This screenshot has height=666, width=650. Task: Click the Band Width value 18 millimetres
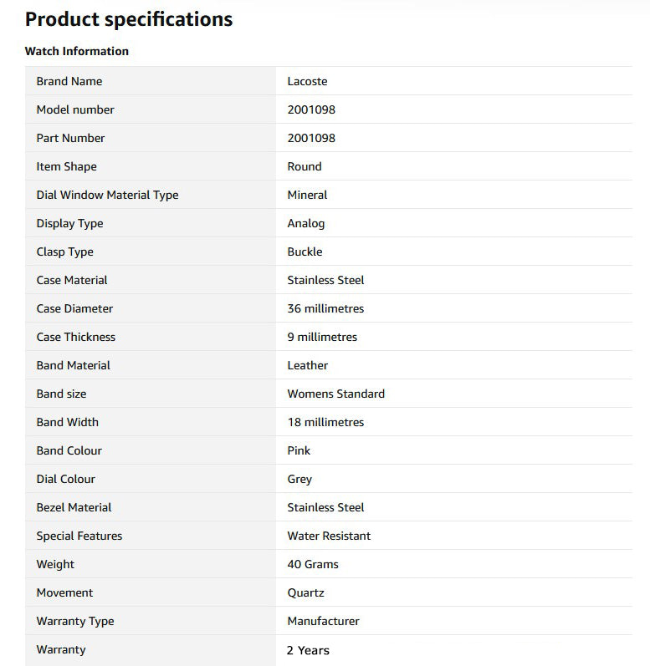click(x=325, y=422)
